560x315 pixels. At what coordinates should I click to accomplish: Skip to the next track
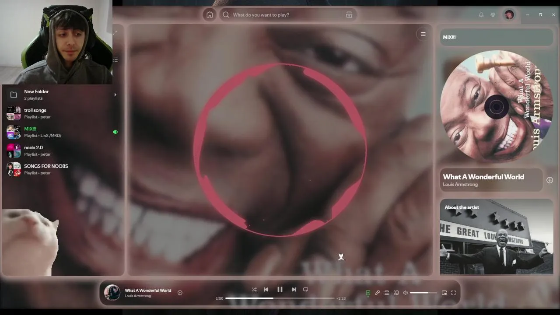294,289
